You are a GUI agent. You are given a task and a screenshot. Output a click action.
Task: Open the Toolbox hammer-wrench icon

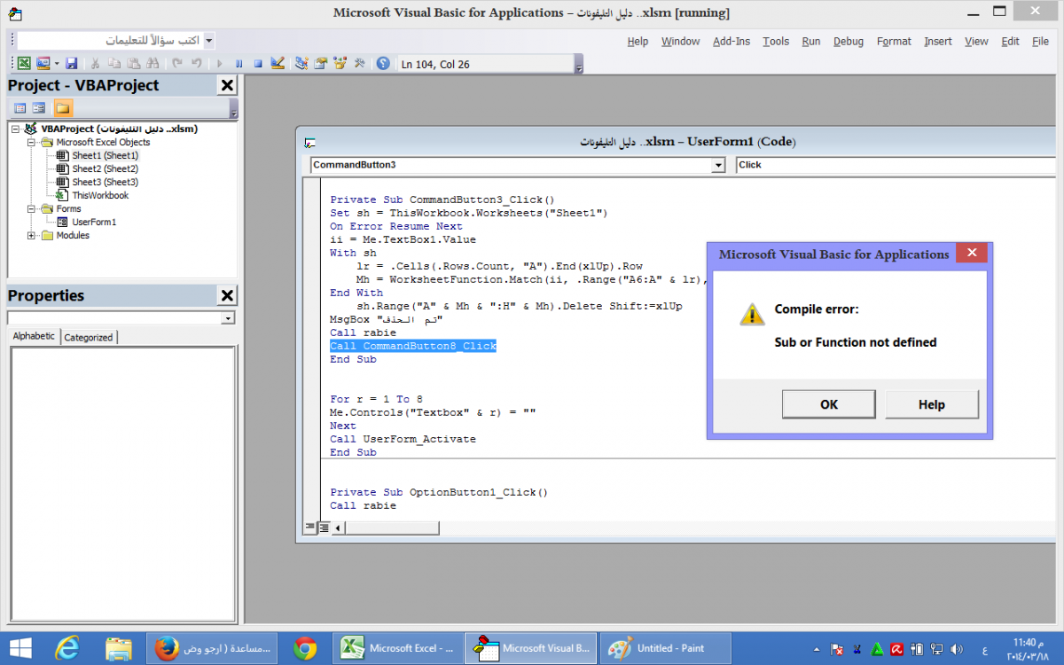click(x=360, y=63)
